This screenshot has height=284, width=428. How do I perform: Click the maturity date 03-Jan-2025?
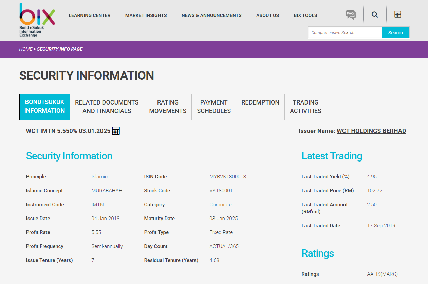224,219
